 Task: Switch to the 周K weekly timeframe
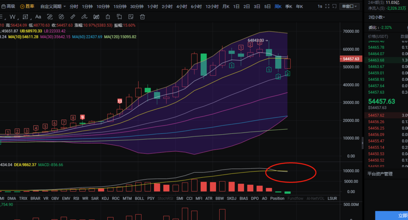point(278,7)
